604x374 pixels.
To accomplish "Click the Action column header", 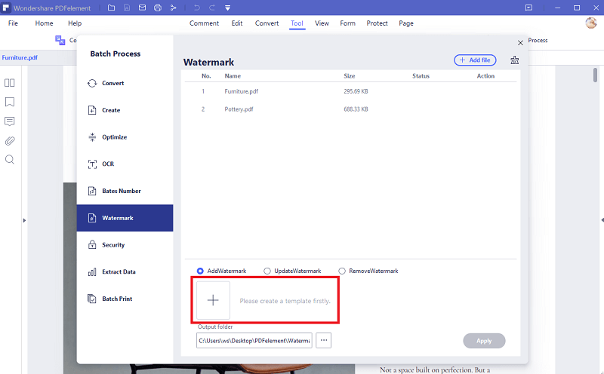I will 485,76.
